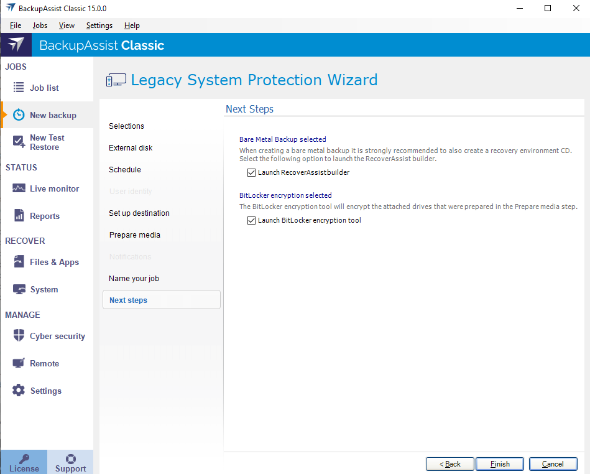The image size is (590, 474).
Task: Click the Support lifebuoy button
Action: tap(70, 463)
